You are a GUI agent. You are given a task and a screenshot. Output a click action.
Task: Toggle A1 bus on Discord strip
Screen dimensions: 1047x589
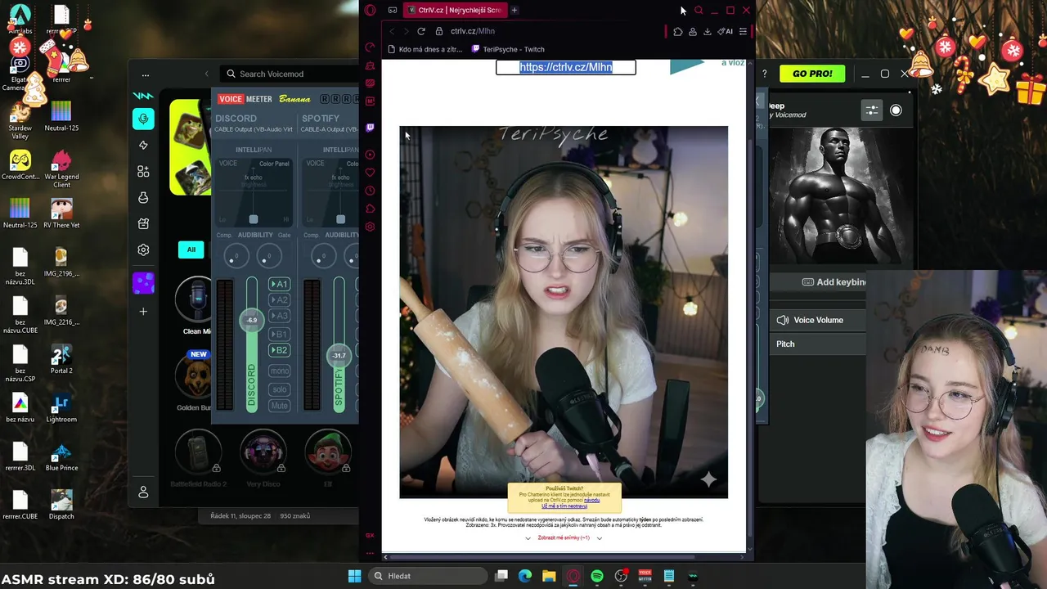pyautogui.click(x=280, y=284)
